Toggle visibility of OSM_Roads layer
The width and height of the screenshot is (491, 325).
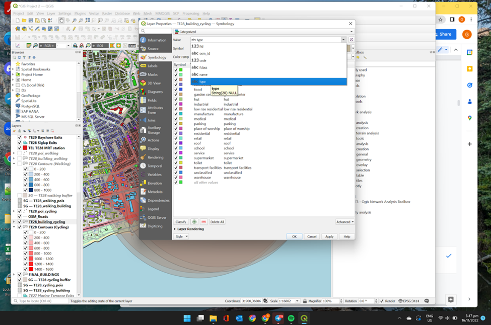coord(20,216)
